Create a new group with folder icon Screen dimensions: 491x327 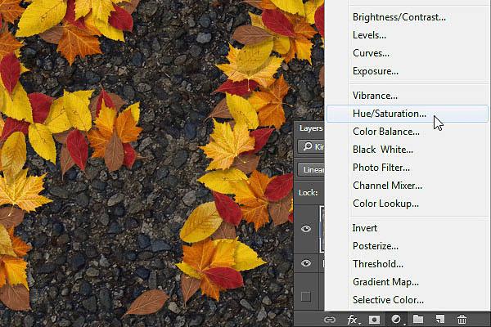tap(418, 319)
